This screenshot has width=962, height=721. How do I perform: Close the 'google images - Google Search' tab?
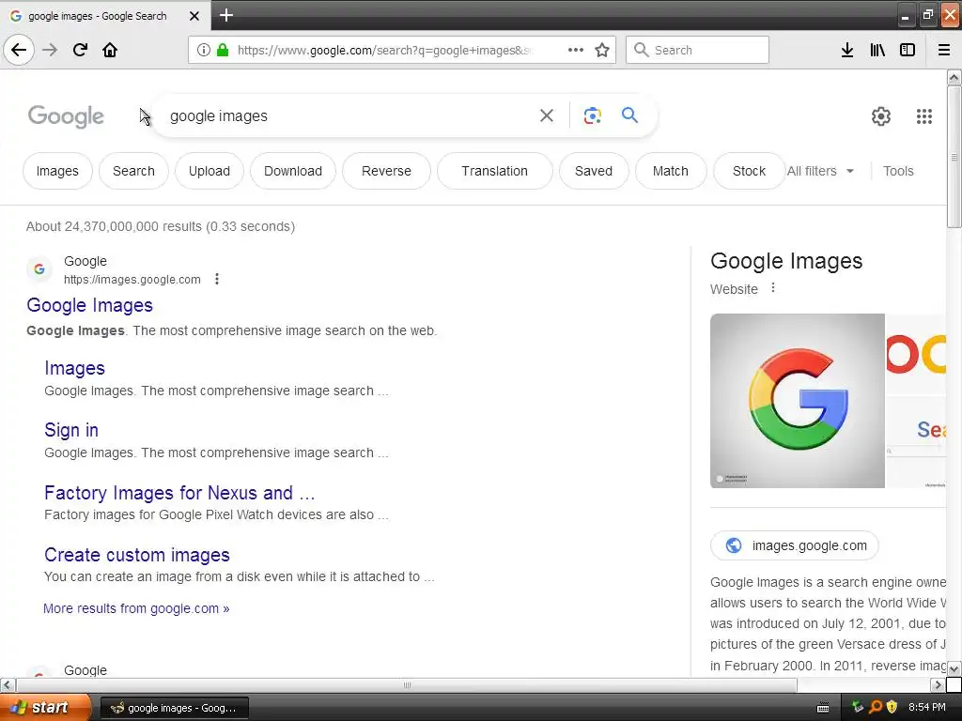194,16
